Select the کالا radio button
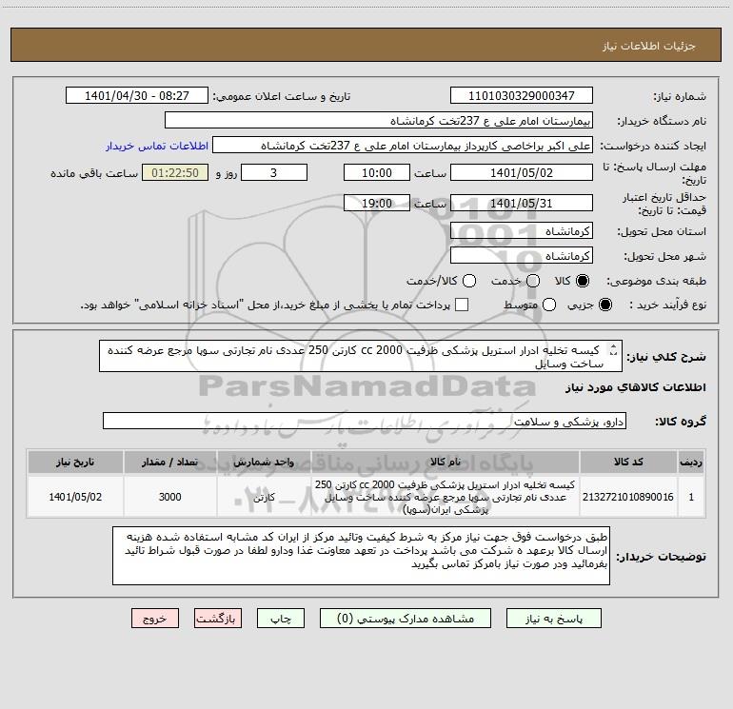This screenshot has height=709, width=733. click(x=583, y=281)
